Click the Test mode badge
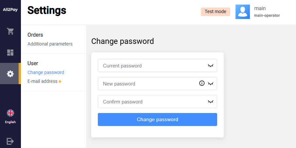This screenshot has height=148, width=296. pyautogui.click(x=215, y=12)
